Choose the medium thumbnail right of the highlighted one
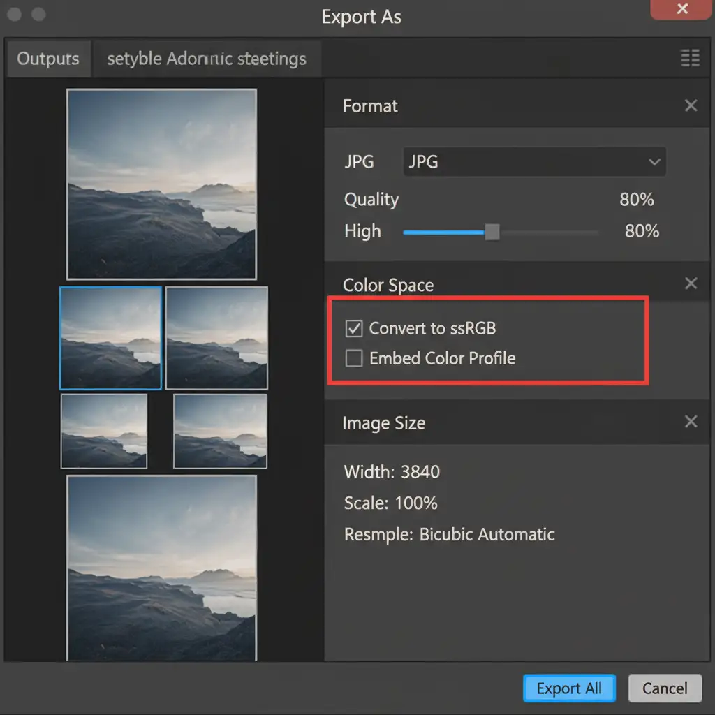 (x=216, y=338)
